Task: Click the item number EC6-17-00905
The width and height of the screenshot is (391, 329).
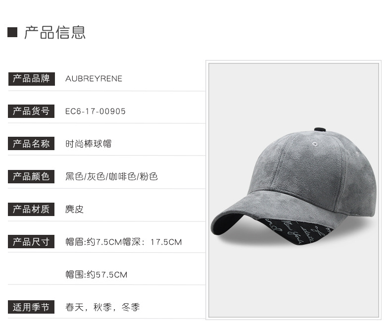Action: [95, 111]
